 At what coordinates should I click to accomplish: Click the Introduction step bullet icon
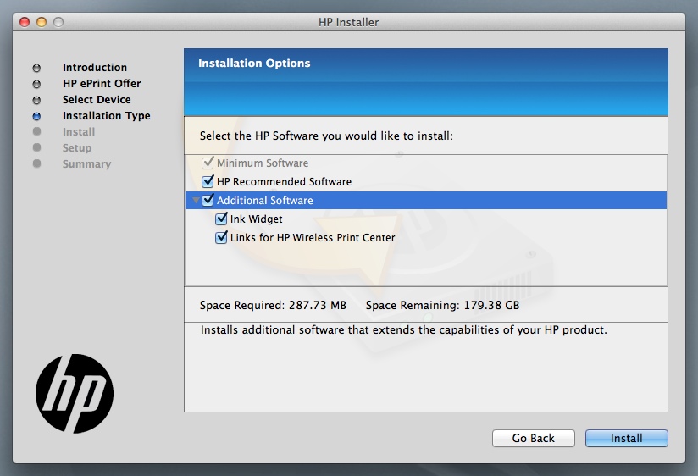pyautogui.click(x=36, y=68)
